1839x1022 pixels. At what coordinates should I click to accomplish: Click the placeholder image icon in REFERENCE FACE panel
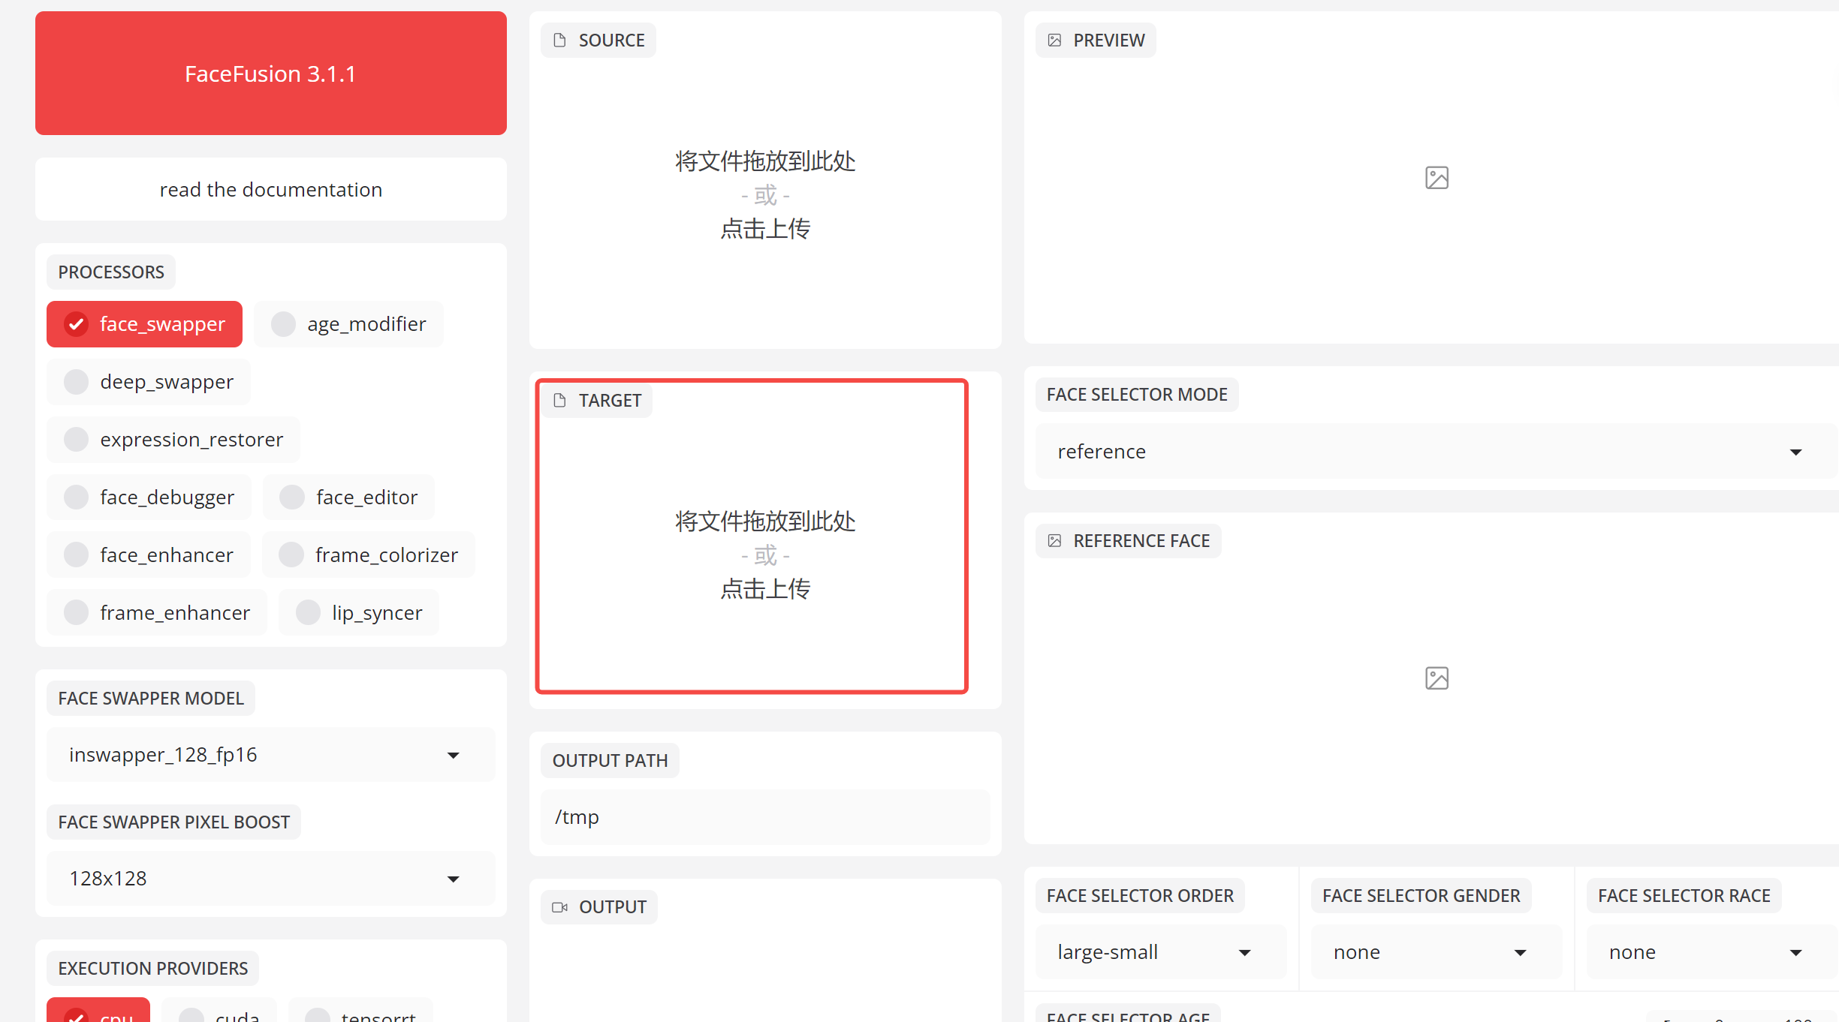pyautogui.click(x=1437, y=678)
